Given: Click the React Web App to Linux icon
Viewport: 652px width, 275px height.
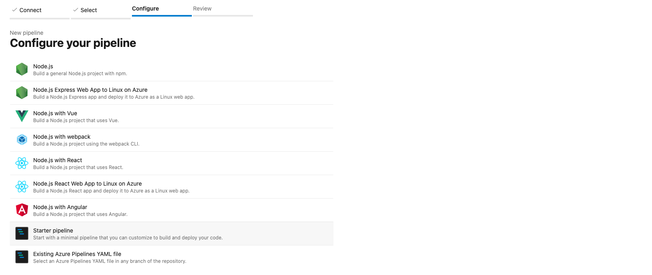Looking at the screenshot, I should pos(22,186).
